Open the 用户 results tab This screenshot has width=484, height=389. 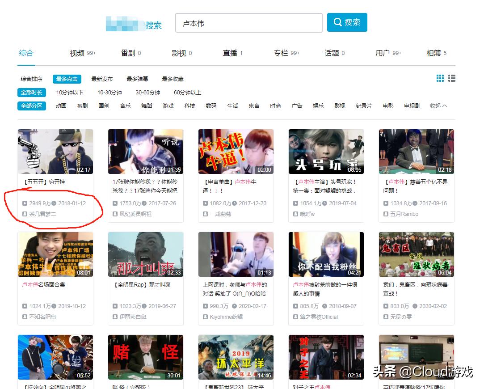pos(389,53)
